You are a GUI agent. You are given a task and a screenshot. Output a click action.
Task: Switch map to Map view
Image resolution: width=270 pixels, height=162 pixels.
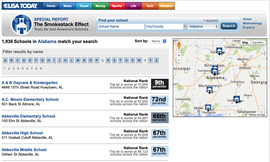coord(245,42)
